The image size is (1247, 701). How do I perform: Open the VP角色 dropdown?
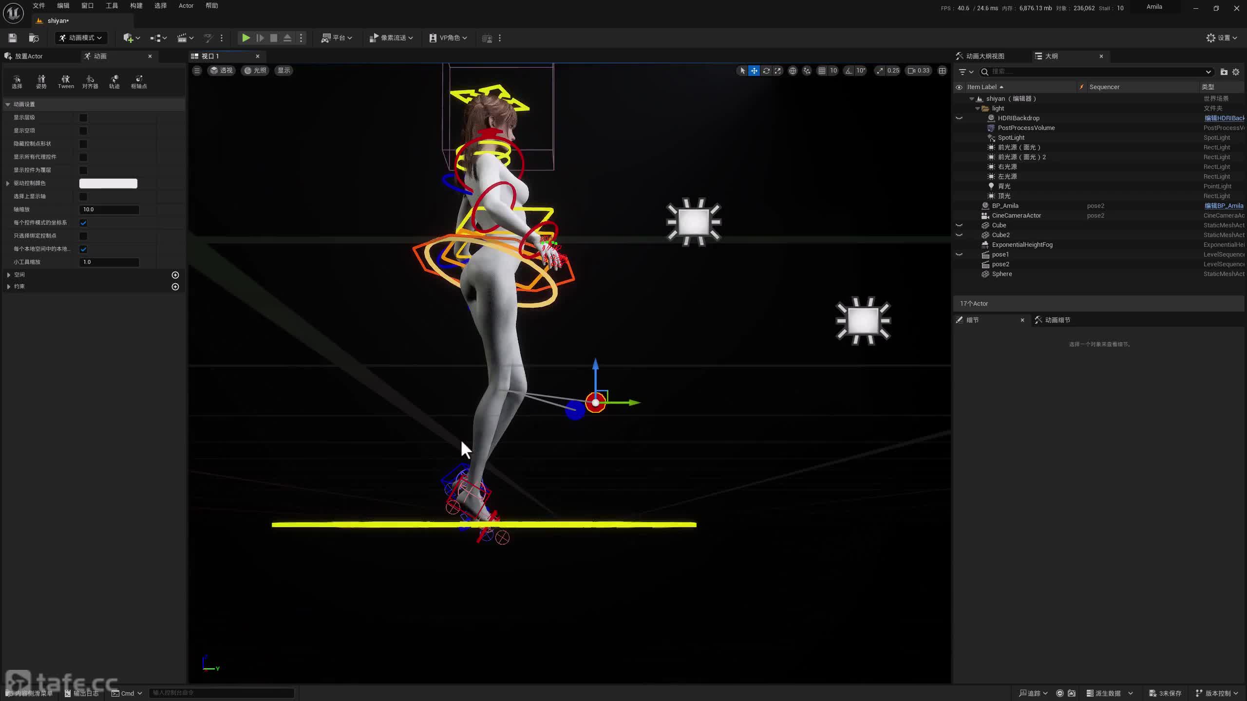[x=448, y=38]
